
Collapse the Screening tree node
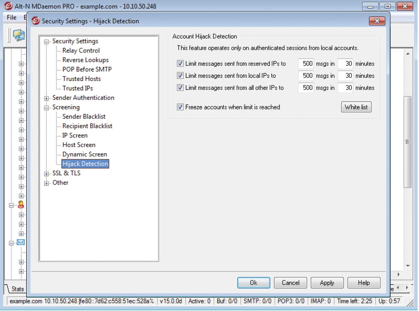pos(47,108)
